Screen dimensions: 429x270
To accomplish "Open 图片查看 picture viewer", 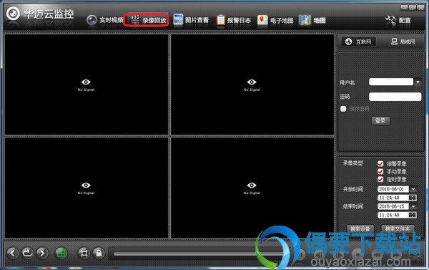I will [191, 20].
